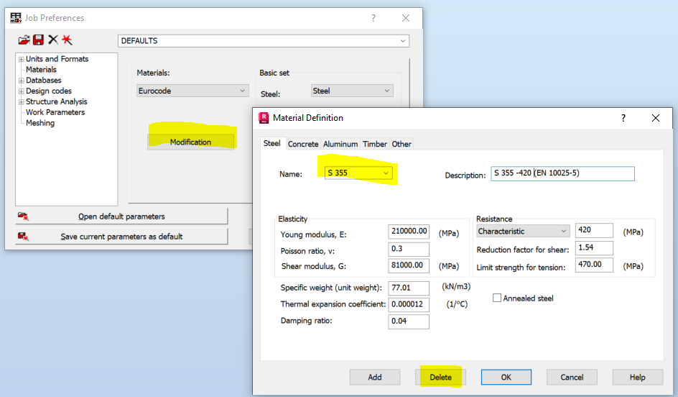Click the help question mark in Material Definition
This screenshot has width=678, height=397.
point(623,118)
